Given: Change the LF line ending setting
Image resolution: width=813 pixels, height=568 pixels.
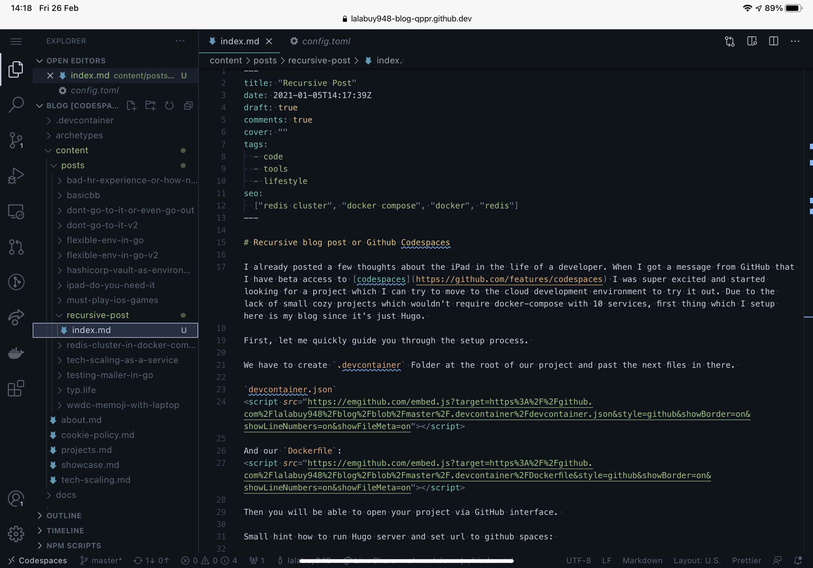Looking at the screenshot, I should [607, 560].
